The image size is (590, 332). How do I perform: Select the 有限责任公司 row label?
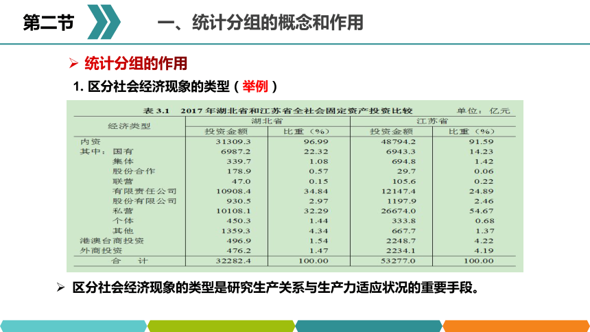pos(145,191)
